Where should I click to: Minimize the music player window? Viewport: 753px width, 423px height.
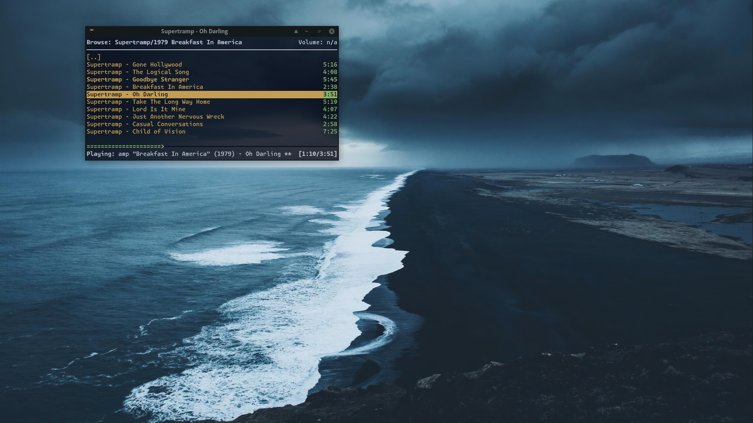(x=307, y=31)
